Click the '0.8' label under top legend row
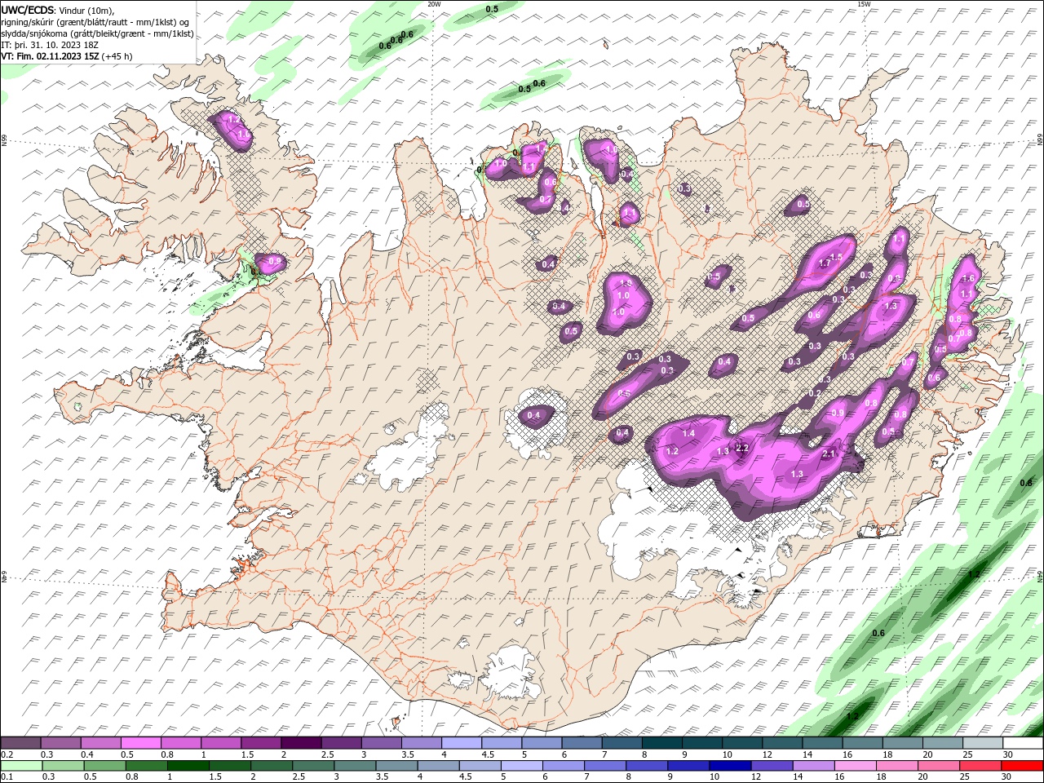1044x783 pixels. [x=167, y=754]
